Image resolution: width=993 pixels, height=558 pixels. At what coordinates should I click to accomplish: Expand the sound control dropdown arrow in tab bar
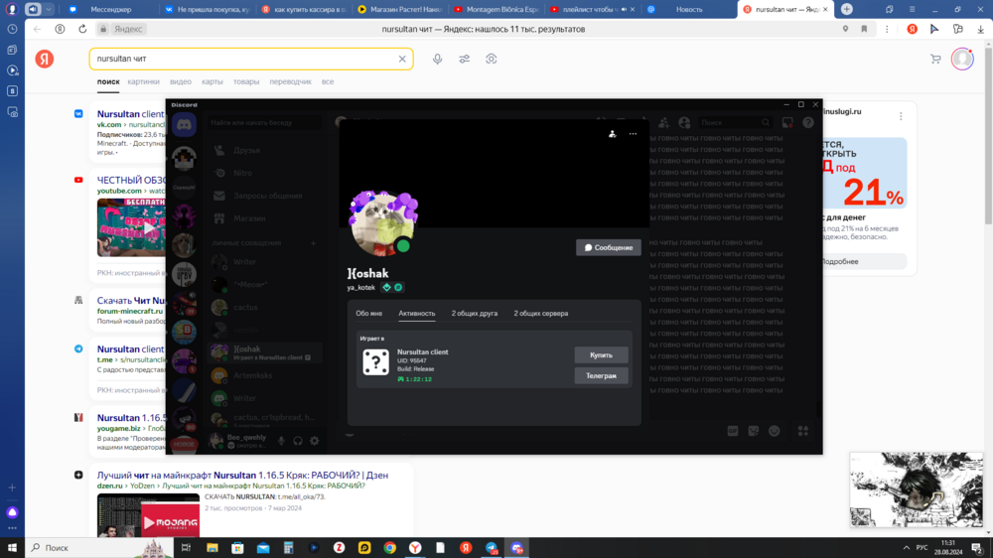coord(48,10)
